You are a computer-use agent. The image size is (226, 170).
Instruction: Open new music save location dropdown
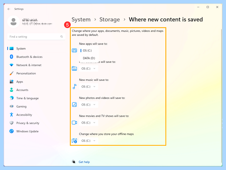[89, 87]
